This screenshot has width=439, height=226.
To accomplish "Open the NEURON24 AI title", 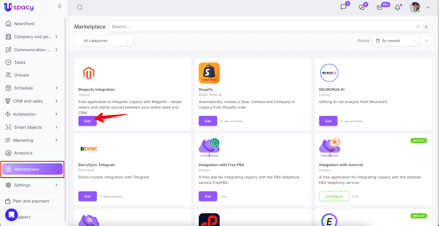I will (332, 90).
